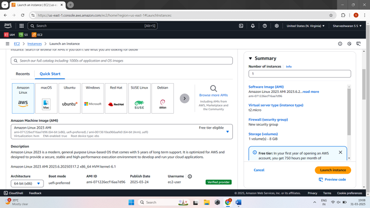Select the Windows AMI tile
Image resolution: width=370 pixels, height=208 pixels.
click(x=93, y=98)
